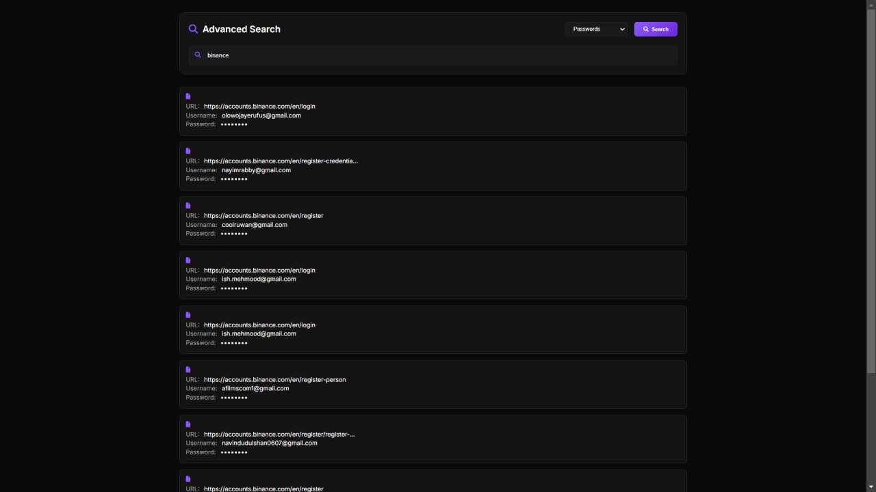
Task: Select the URL ending in 'register-credentia...'
Action: (281, 161)
